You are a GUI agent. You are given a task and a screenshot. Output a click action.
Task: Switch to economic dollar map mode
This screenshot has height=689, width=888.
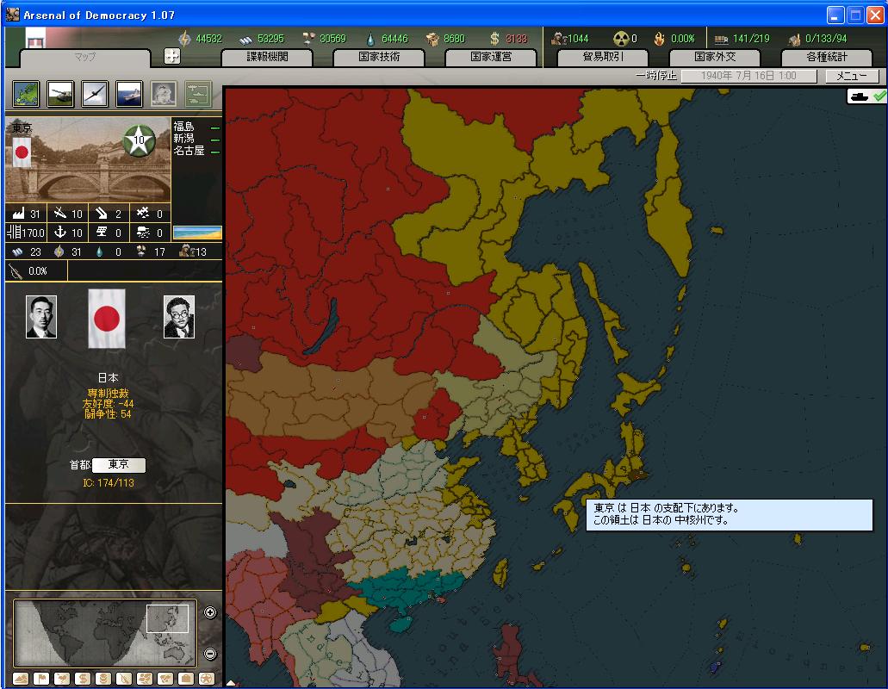[x=83, y=679]
